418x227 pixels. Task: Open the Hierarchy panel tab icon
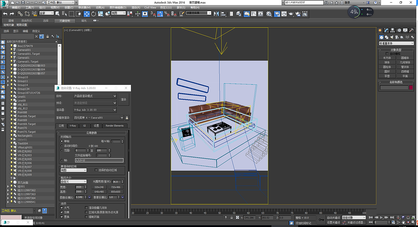coord(393,30)
